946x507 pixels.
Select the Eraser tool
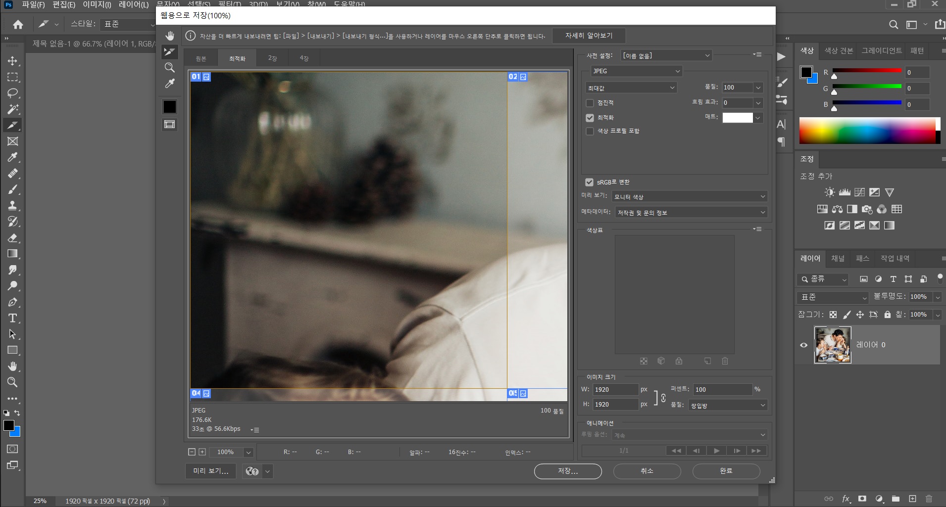pos(12,237)
